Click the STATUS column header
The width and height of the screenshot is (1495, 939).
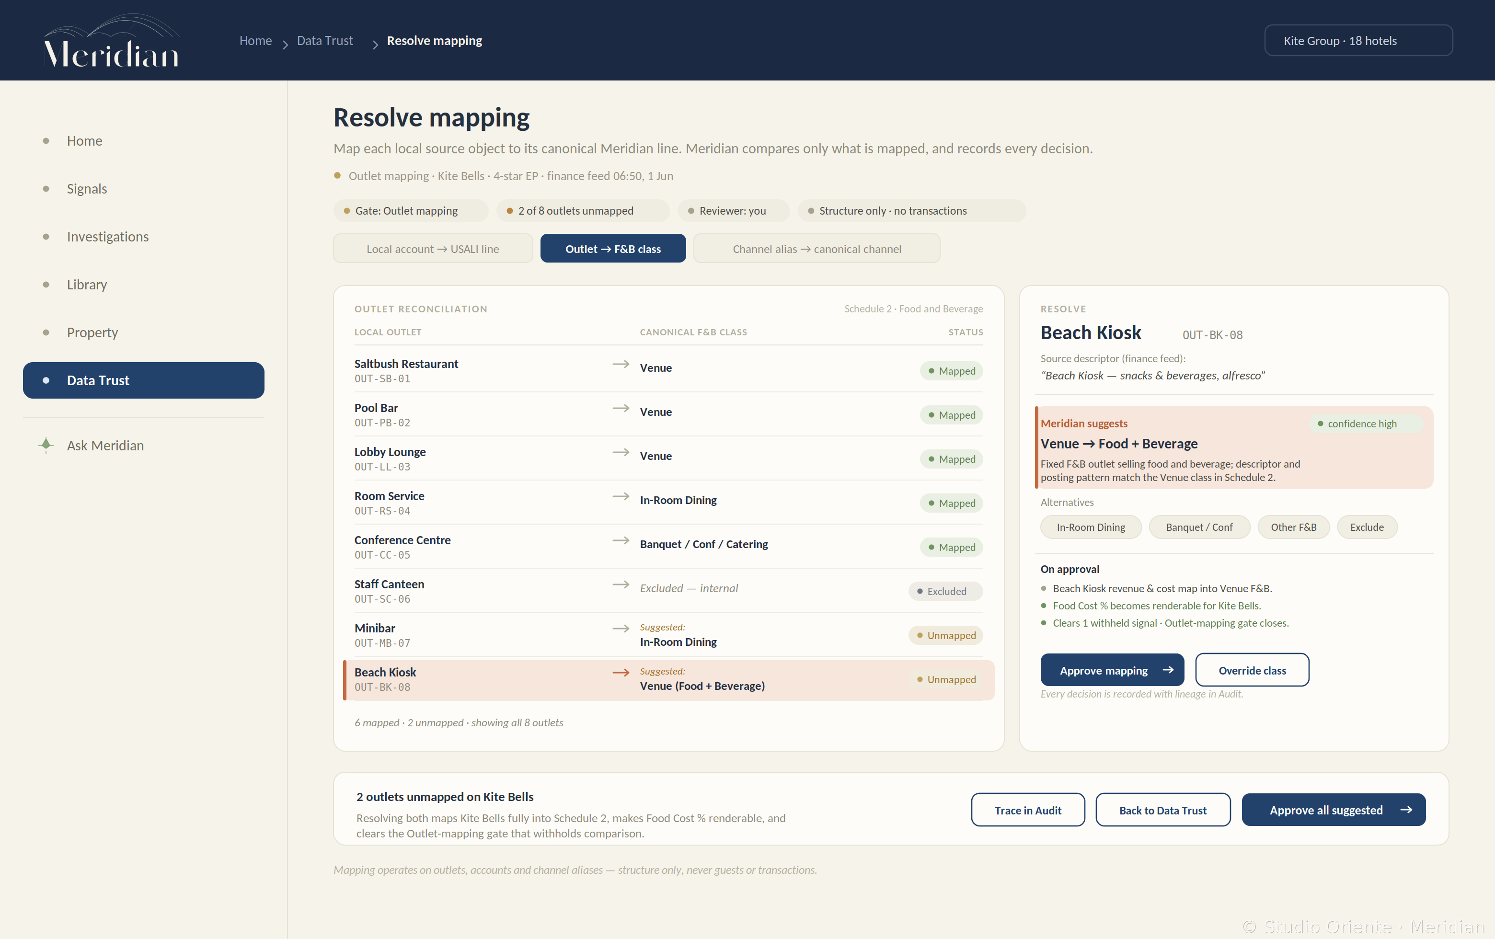966,332
